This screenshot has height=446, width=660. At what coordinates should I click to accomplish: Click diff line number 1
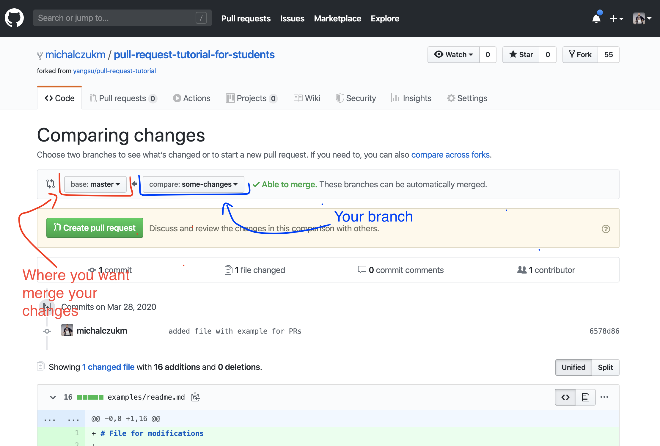77,433
